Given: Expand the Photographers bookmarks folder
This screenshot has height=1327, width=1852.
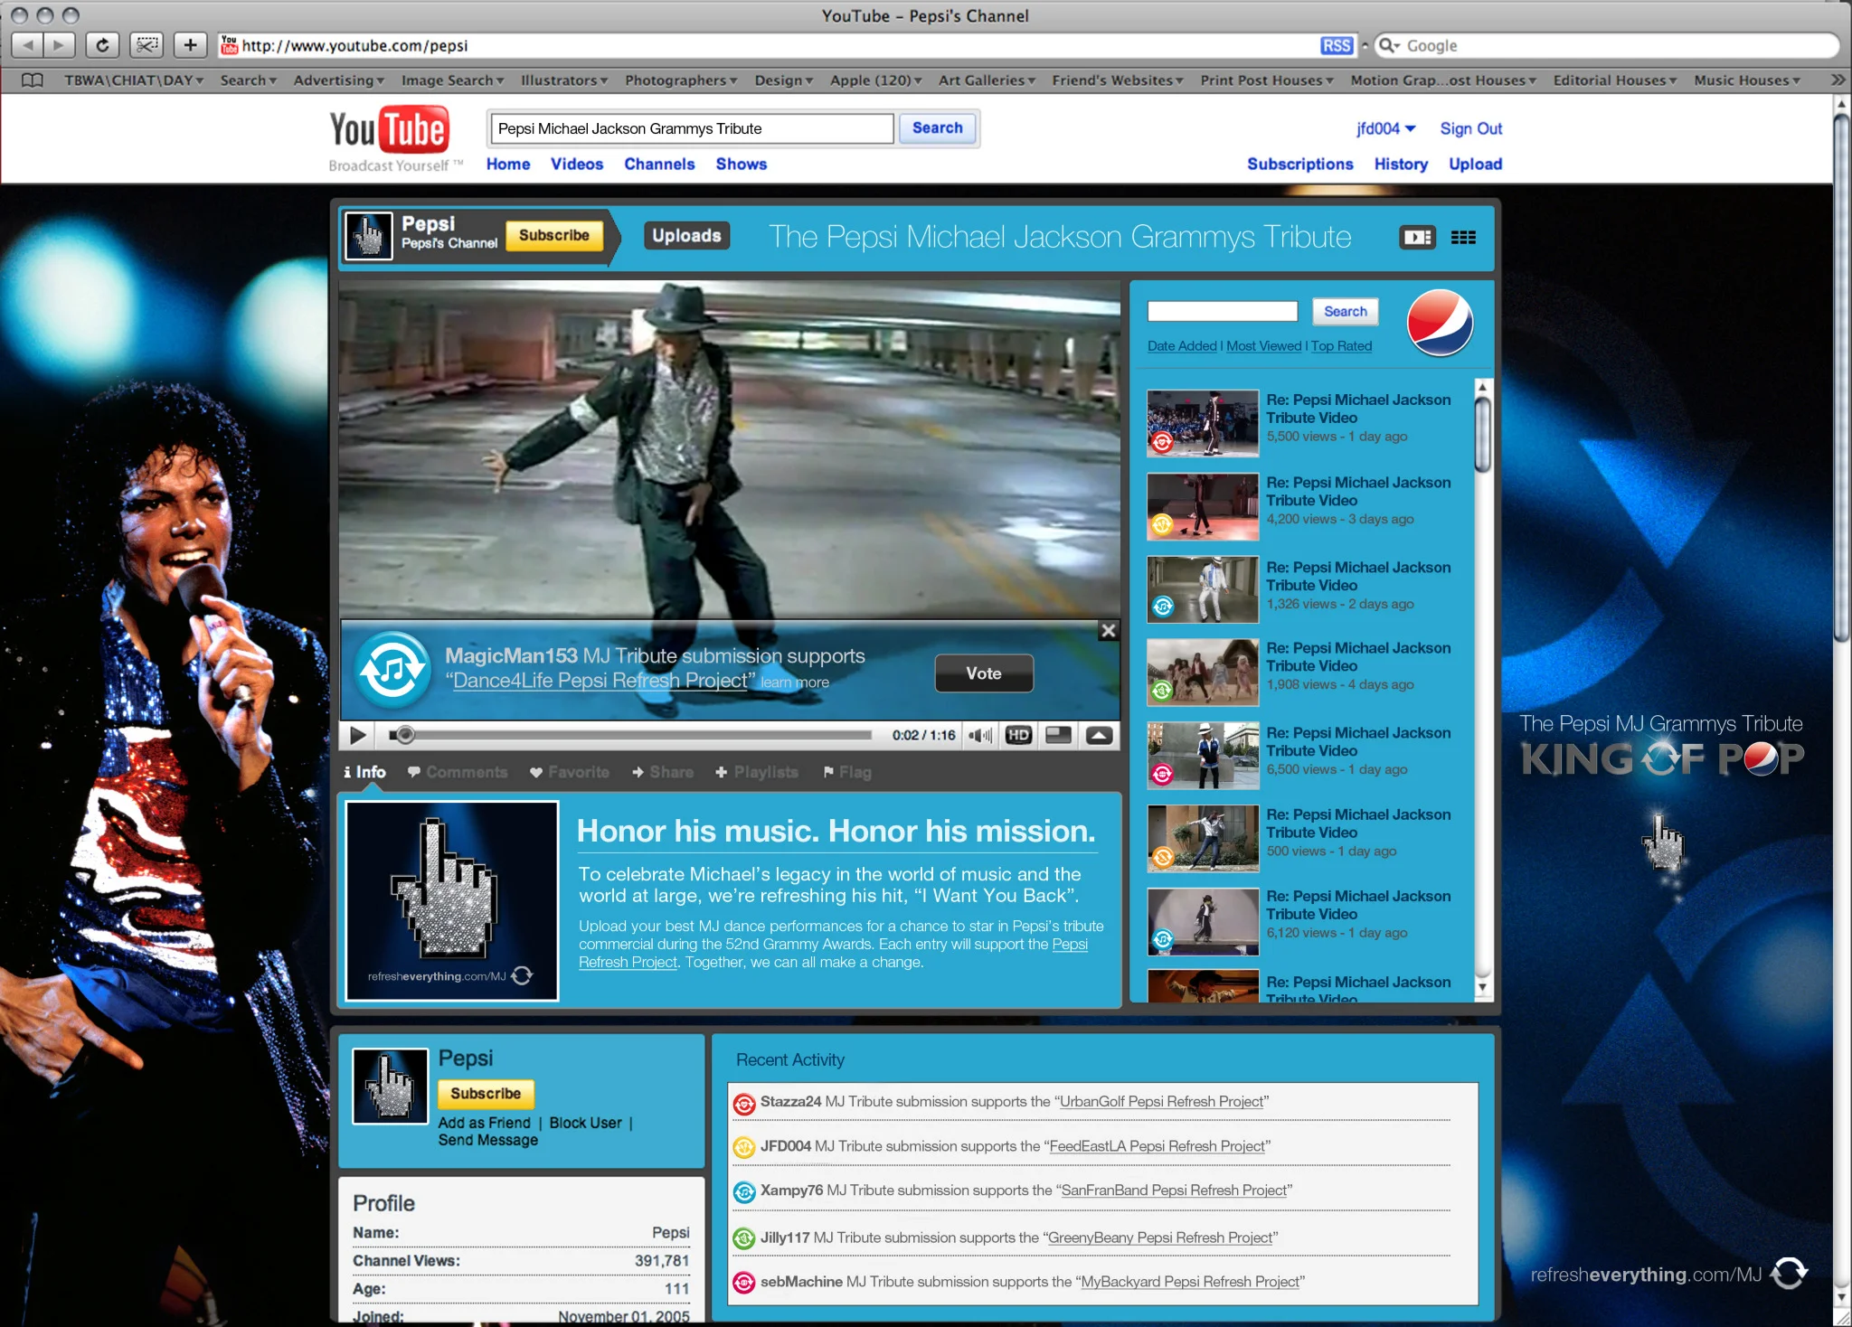Looking at the screenshot, I should [680, 80].
